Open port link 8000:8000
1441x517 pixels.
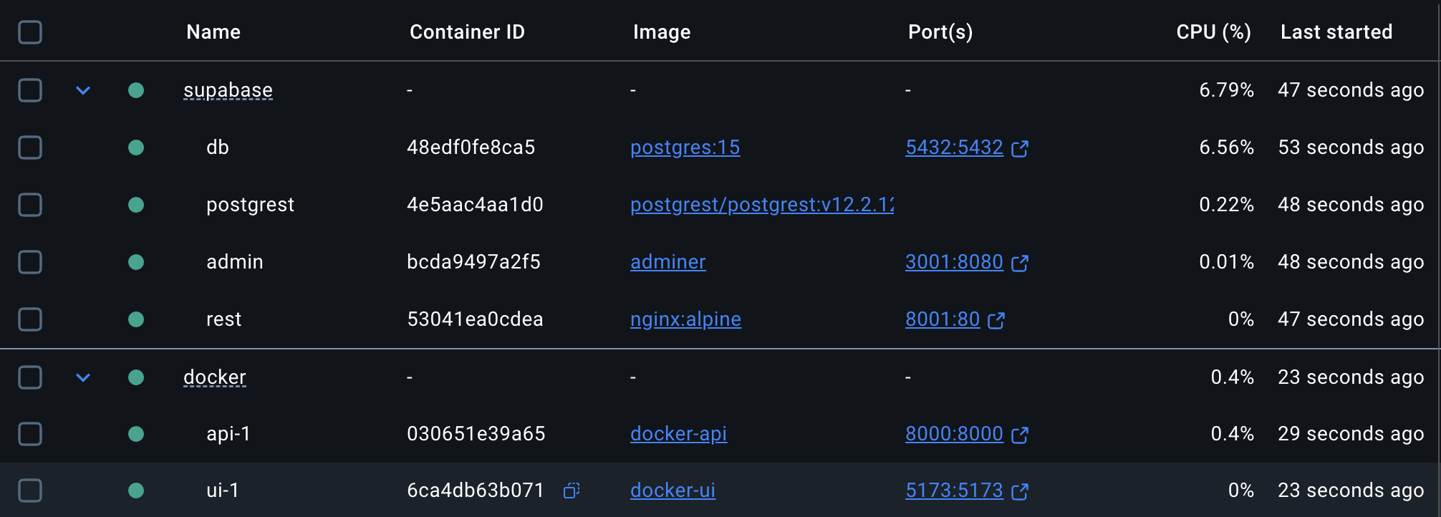pyautogui.click(x=954, y=434)
